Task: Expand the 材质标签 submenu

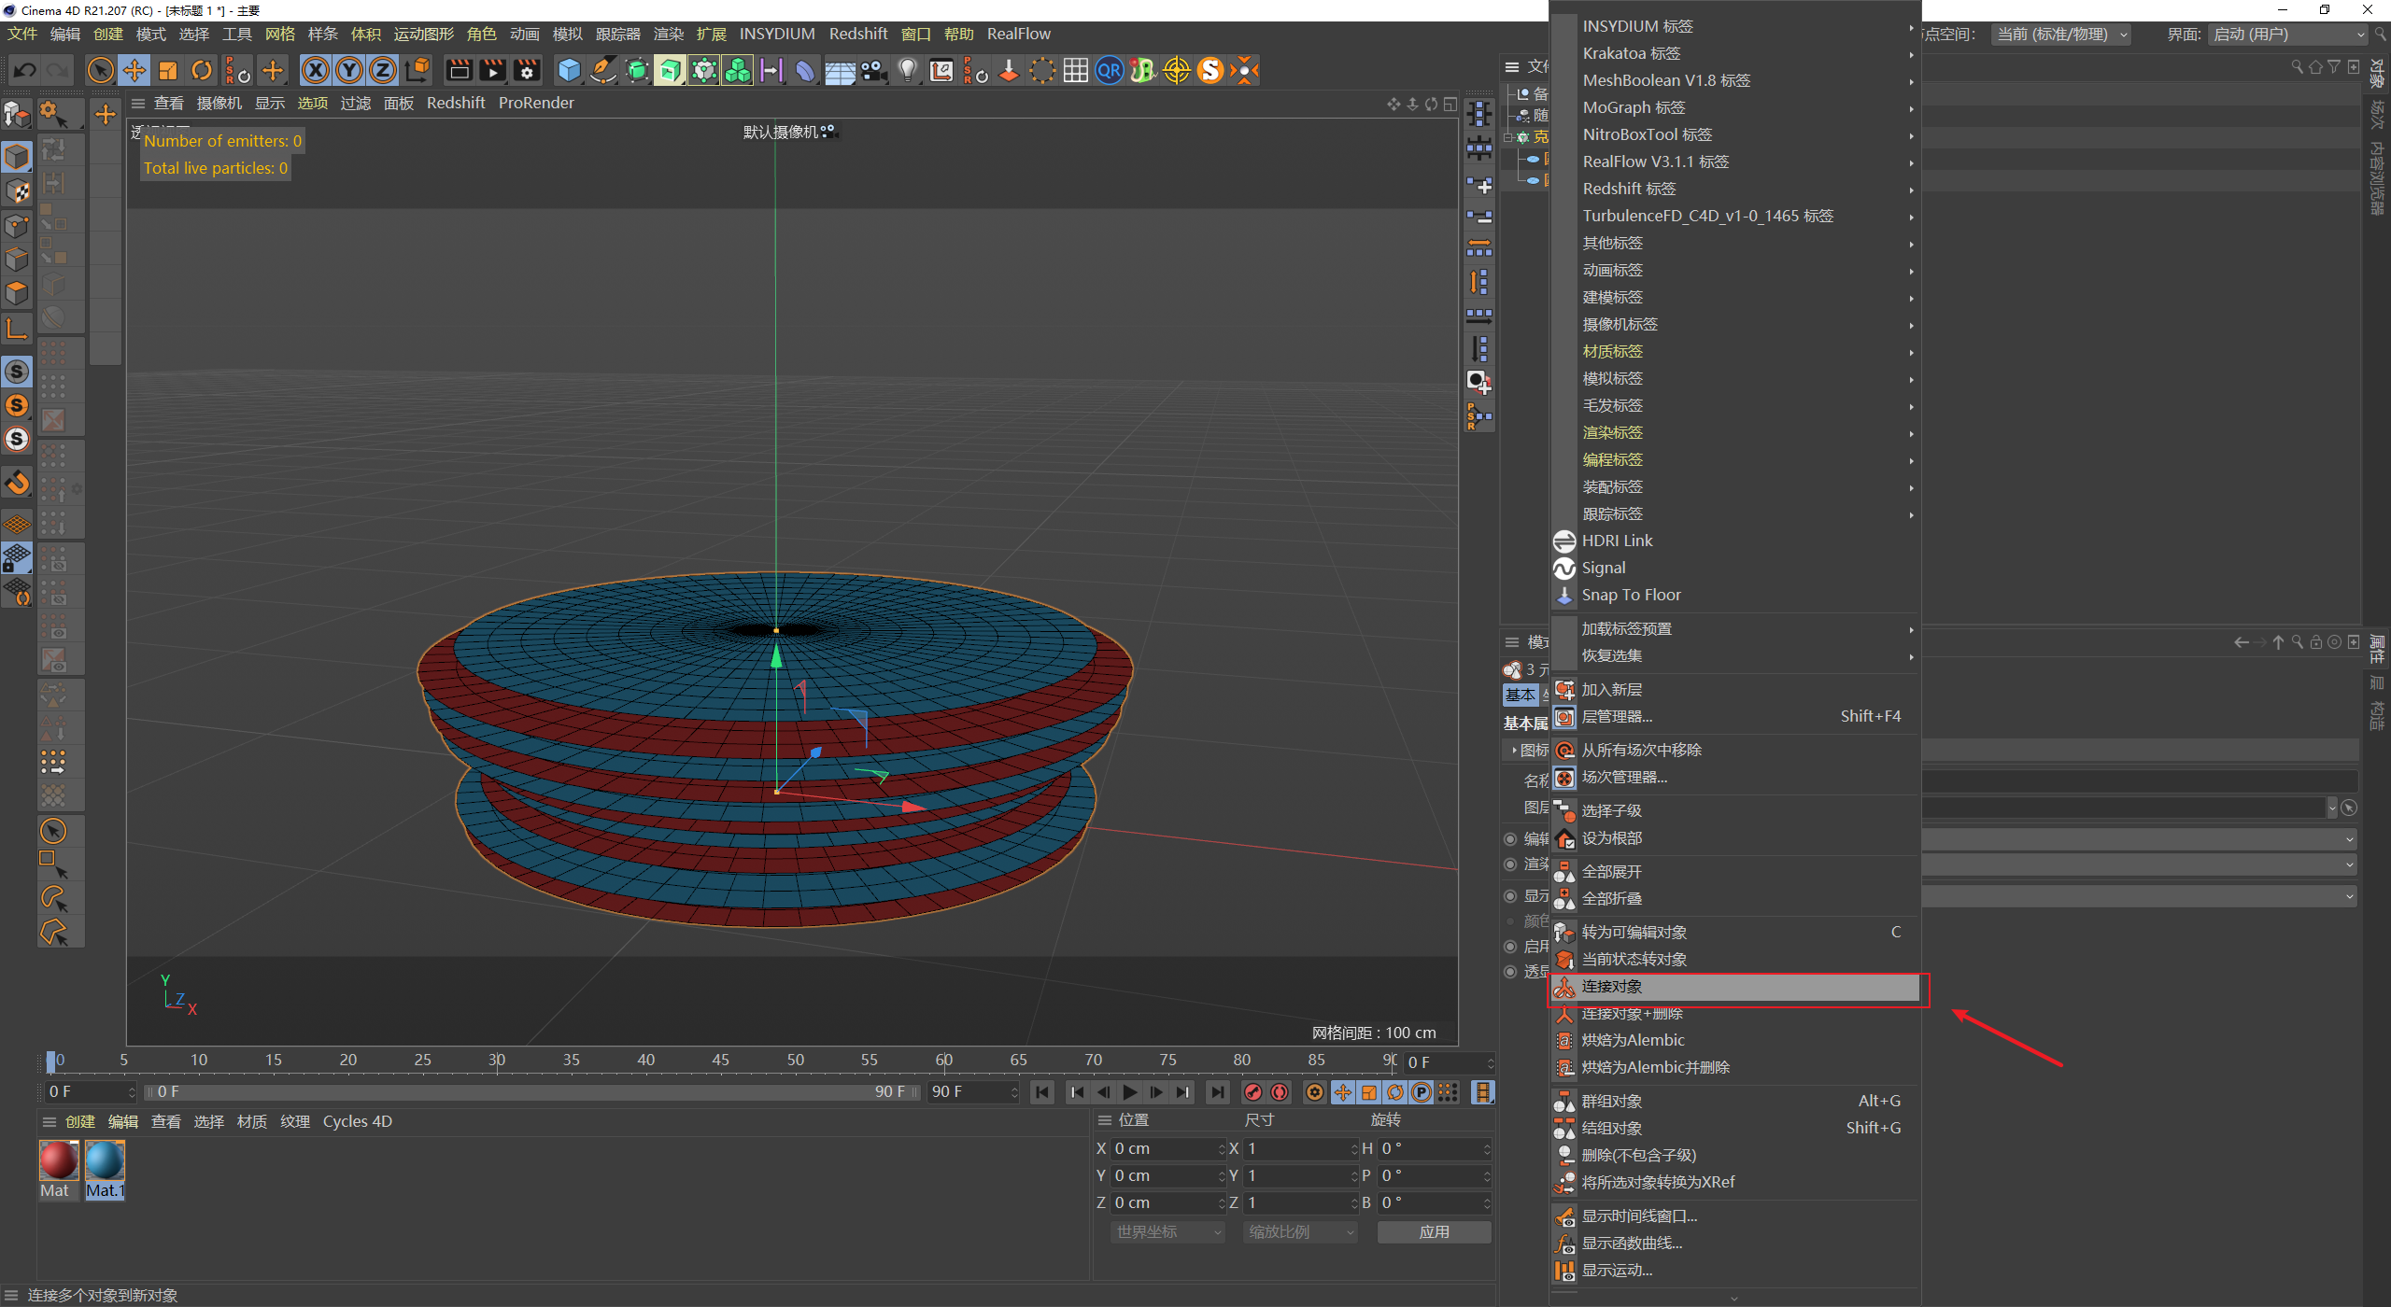Action: (x=1735, y=351)
